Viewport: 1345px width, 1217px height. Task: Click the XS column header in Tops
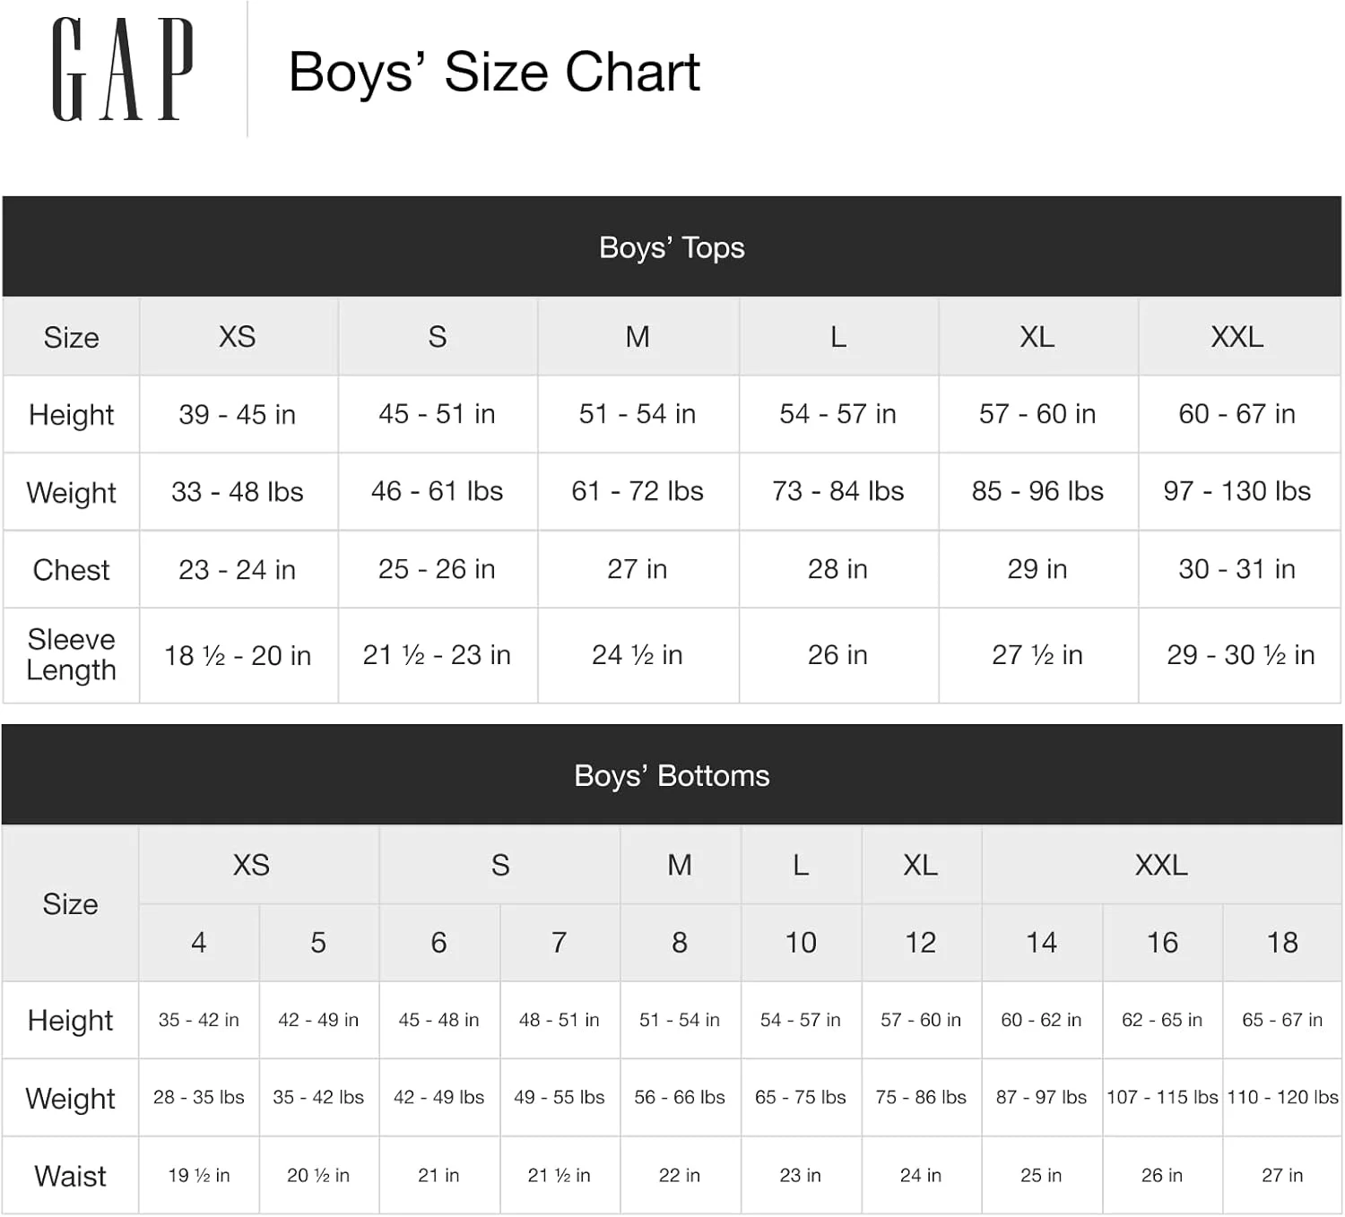[x=238, y=337]
